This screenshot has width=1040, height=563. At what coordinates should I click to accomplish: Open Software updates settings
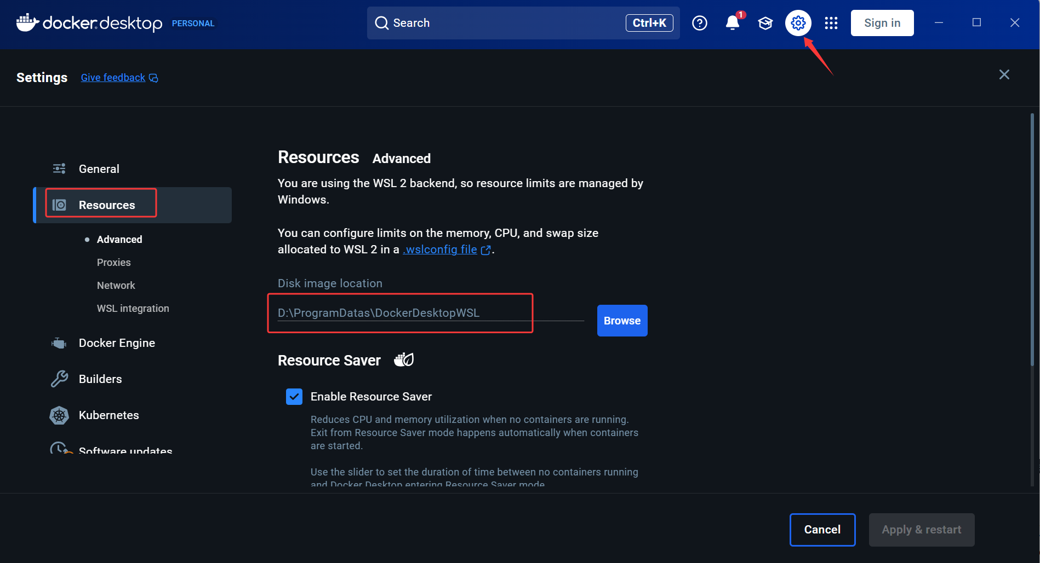point(125,450)
